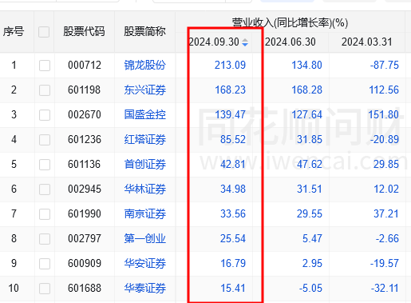Select the value 112.56

click(384, 90)
